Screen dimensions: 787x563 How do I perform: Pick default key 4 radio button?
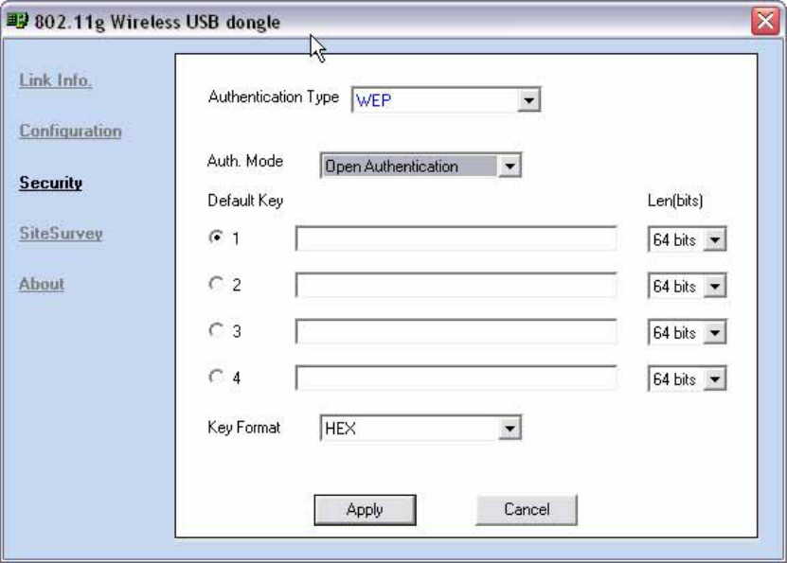pyautogui.click(x=216, y=377)
